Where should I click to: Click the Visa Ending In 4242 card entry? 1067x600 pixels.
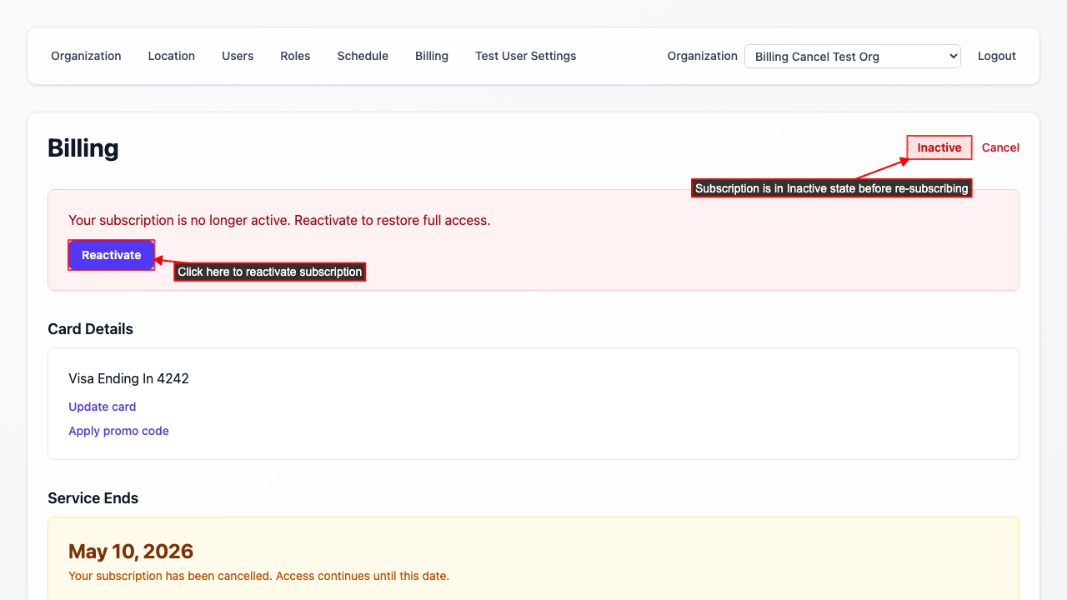(x=129, y=378)
